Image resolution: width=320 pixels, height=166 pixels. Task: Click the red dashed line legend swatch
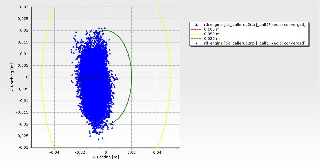196,29
